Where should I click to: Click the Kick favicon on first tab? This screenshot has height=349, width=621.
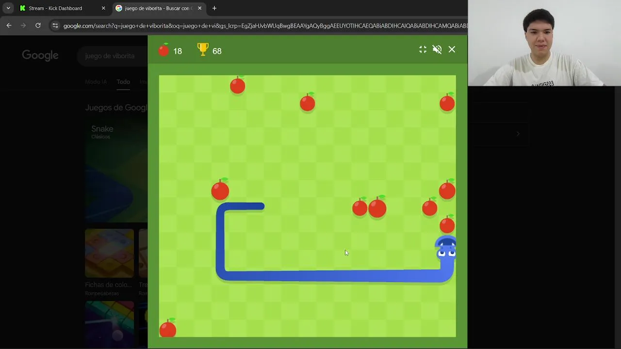coord(22,8)
